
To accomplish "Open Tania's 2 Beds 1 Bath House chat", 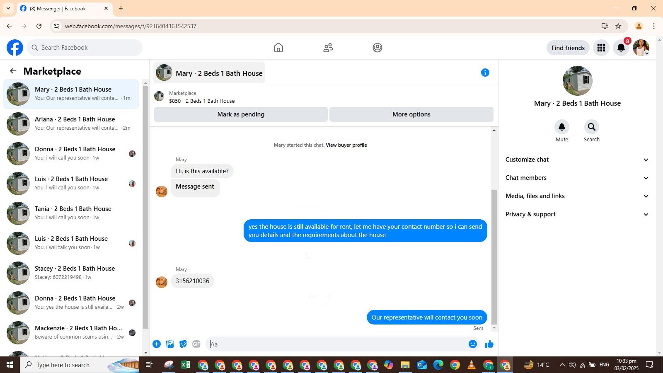I will (71, 213).
